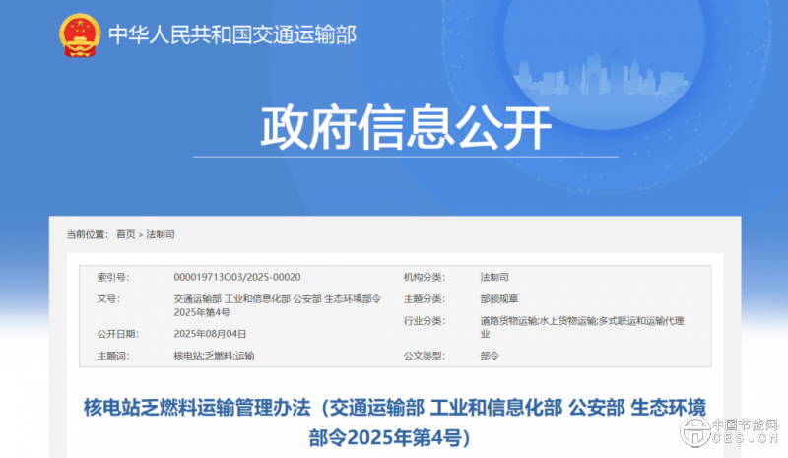Click the 公文类型 field label

coord(425,355)
